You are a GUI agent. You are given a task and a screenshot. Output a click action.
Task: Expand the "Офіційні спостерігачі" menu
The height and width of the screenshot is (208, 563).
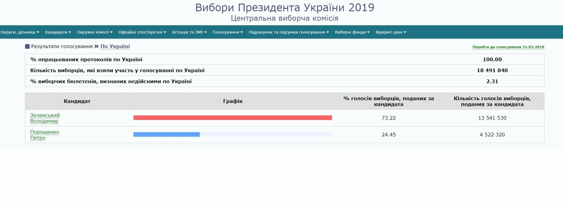click(142, 32)
